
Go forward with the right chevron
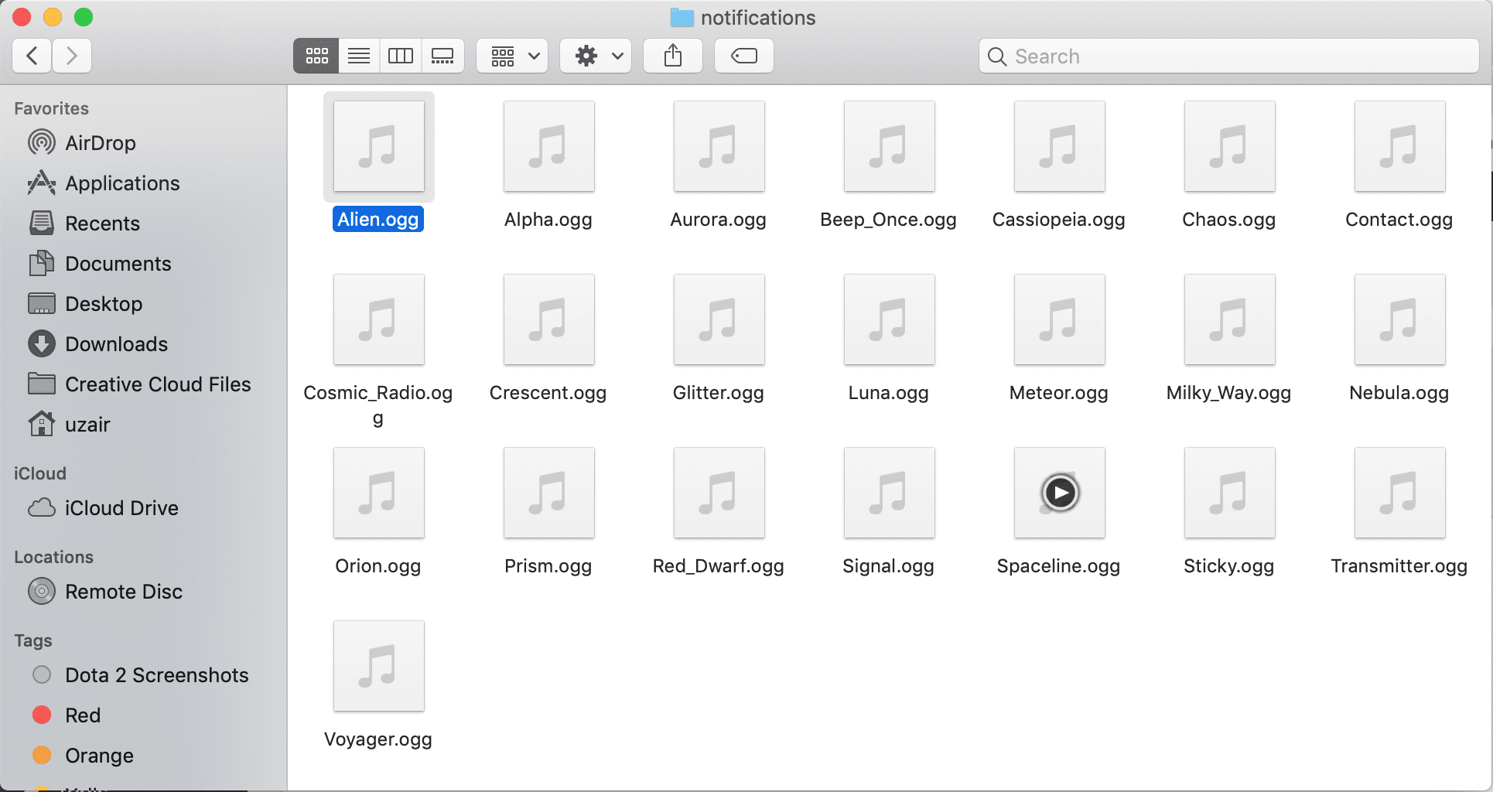[72, 56]
